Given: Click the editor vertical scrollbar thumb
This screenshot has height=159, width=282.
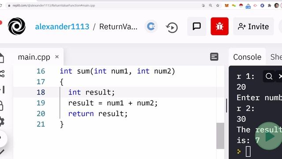Looking at the screenshot, I should (220, 136).
